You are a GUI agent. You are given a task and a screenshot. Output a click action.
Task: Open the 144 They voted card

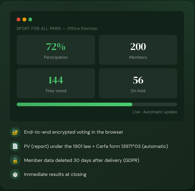56,83
